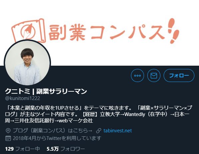Viewport: 199px width, 154px height.
Task: View the round profile photo
Action: [x=27, y=63]
